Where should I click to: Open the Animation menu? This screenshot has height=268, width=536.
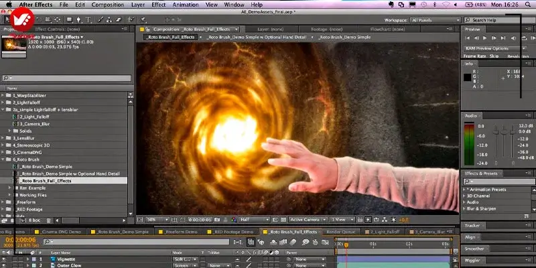click(186, 5)
